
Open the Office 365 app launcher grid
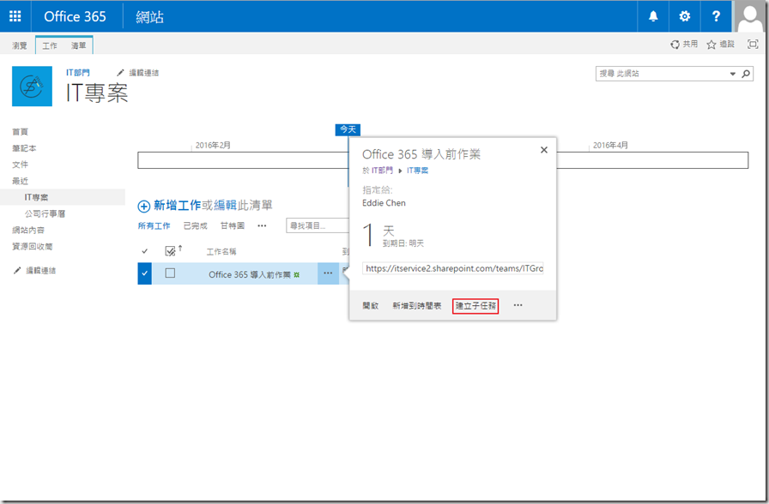click(x=15, y=16)
